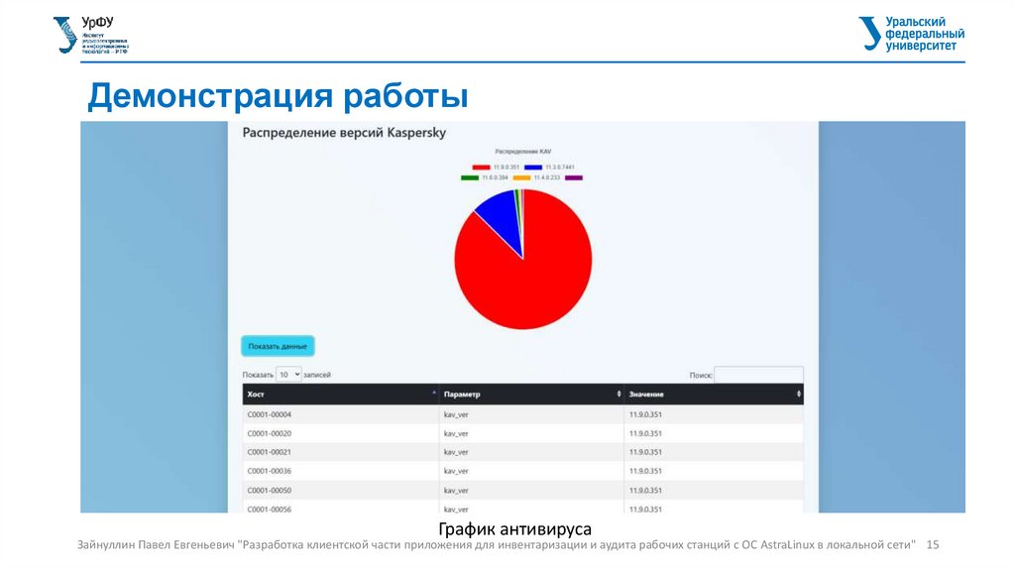The height and width of the screenshot is (569, 1015).
Task: Click value "11.9.0.351" in C0001-00036 row
Action: tap(645, 471)
